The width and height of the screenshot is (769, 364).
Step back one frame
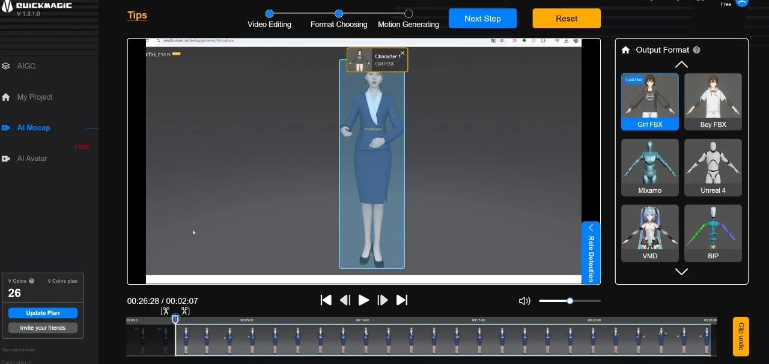point(345,300)
